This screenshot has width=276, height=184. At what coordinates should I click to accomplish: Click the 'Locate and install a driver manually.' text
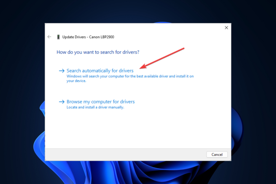tap(95, 107)
